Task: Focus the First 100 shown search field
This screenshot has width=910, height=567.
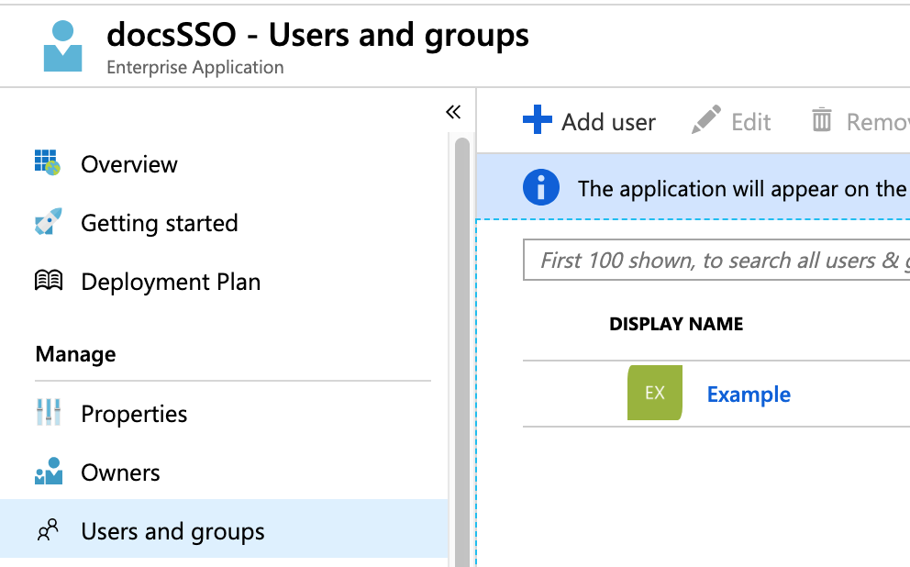Action: click(x=716, y=260)
